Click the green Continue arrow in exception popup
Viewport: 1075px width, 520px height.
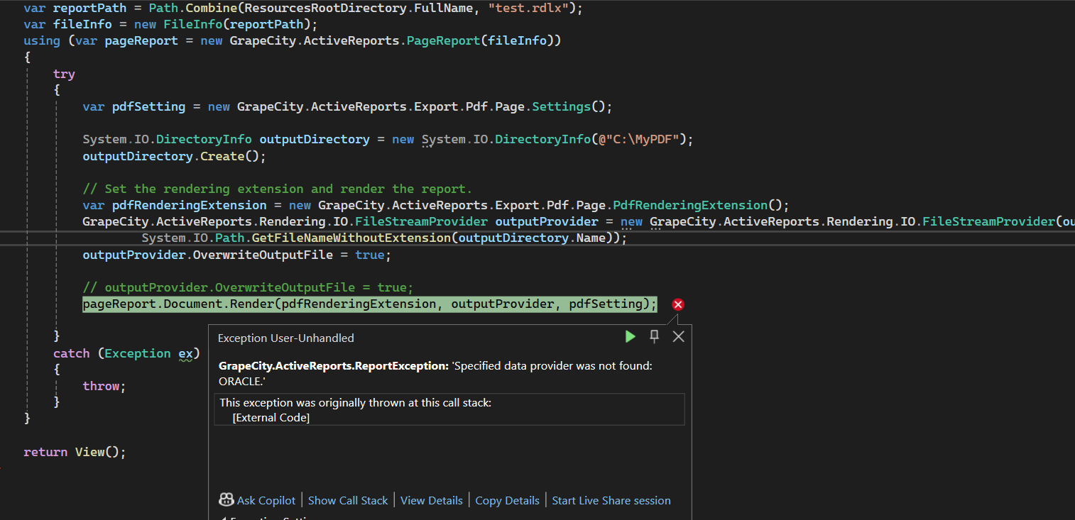click(631, 337)
